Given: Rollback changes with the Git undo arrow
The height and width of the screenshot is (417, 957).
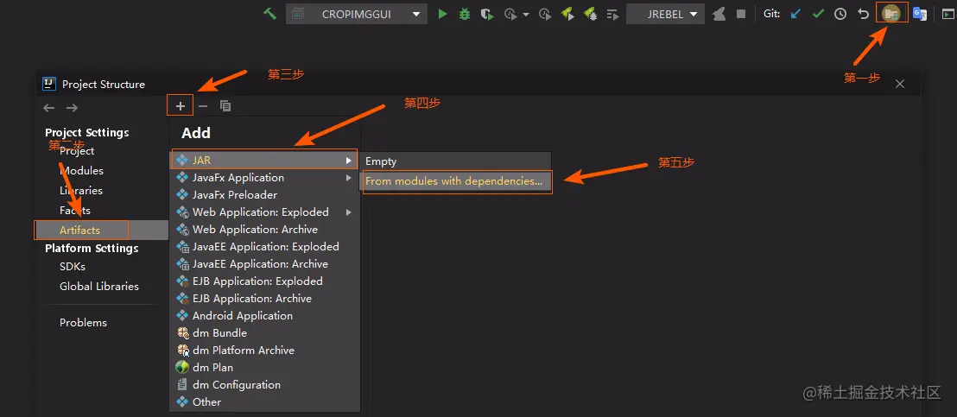Looking at the screenshot, I should [863, 14].
